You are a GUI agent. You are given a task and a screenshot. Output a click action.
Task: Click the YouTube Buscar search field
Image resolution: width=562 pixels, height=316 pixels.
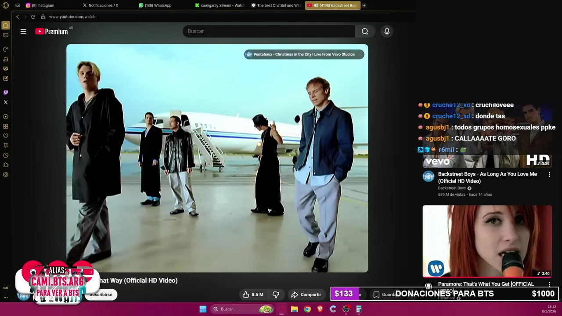coord(269,31)
